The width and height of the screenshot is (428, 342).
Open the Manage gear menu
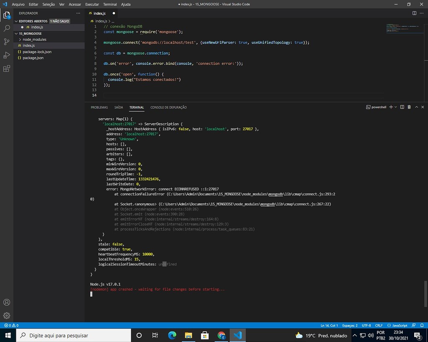6,315
